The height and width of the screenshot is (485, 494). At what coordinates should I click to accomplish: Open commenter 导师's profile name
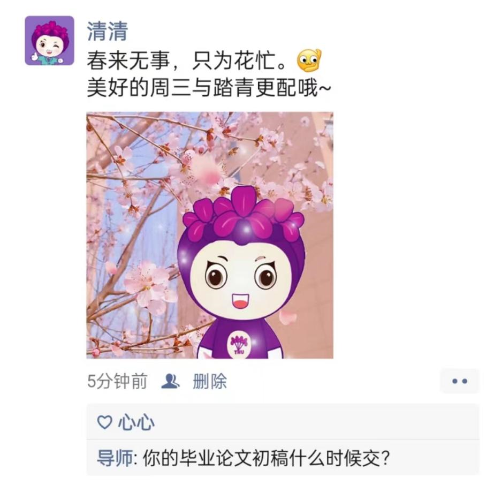click(x=115, y=458)
